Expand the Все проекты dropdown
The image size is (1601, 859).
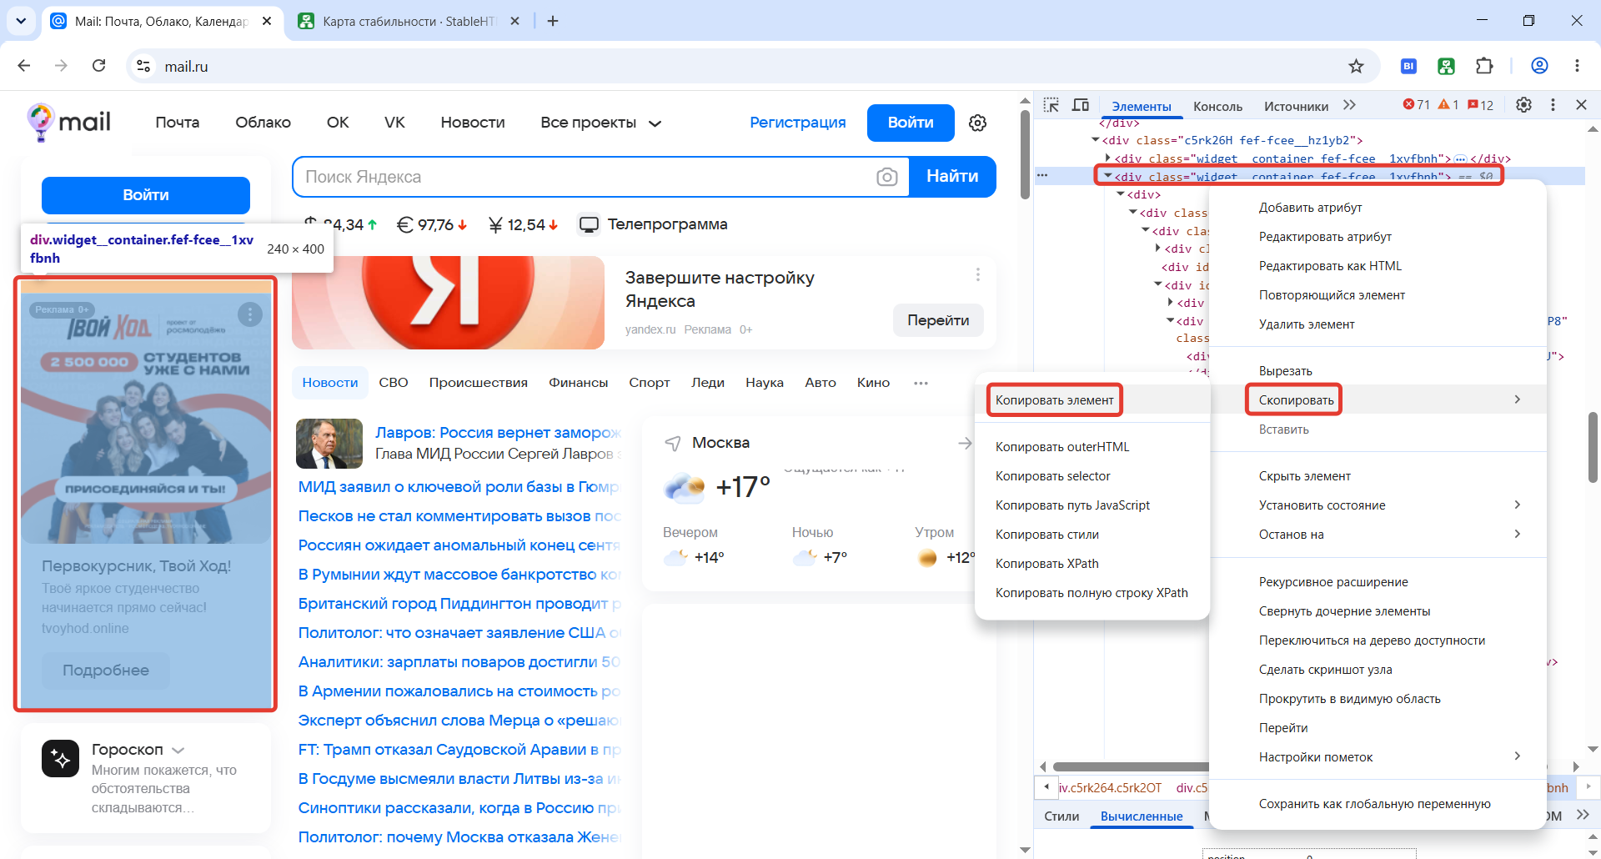(601, 123)
